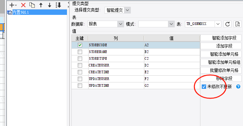This screenshot has height=126, width=243.
Task: Click the value cell B2
Action: pyautogui.click(x=172, y=52)
